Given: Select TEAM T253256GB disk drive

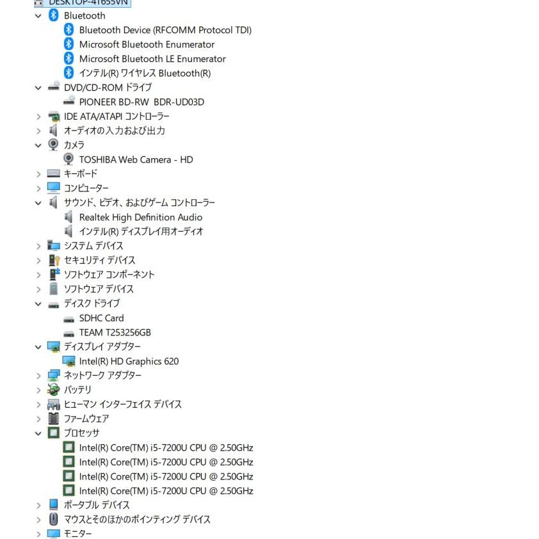Looking at the screenshot, I should click(115, 332).
